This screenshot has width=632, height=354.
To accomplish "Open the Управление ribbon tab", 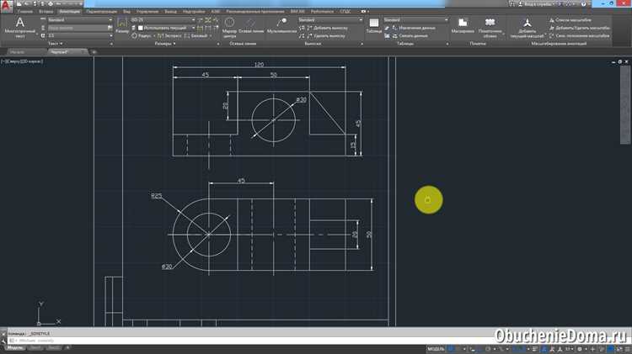I will pos(147,12).
